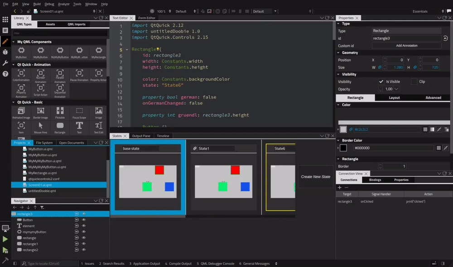The height and width of the screenshot is (267, 453).
Task: Collapse the Qt Quick - Animation section
Action: point(14,65)
